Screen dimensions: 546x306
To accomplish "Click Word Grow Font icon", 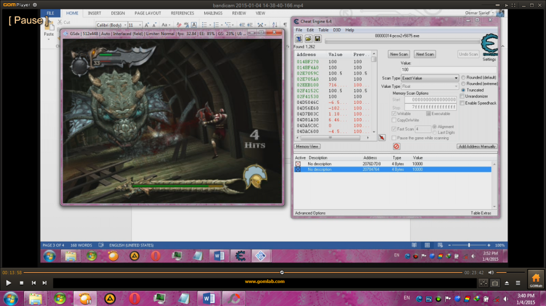I will (147, 24).
